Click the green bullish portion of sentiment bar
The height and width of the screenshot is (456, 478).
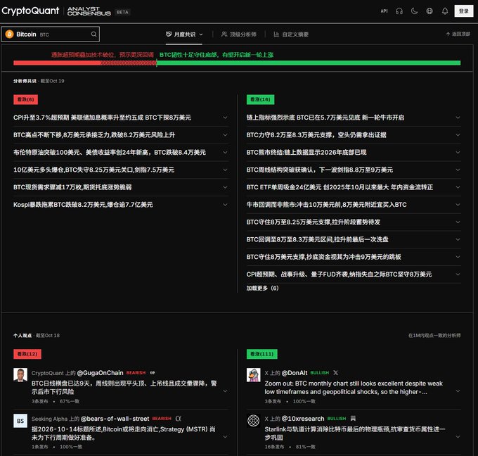tap(309, 63)
